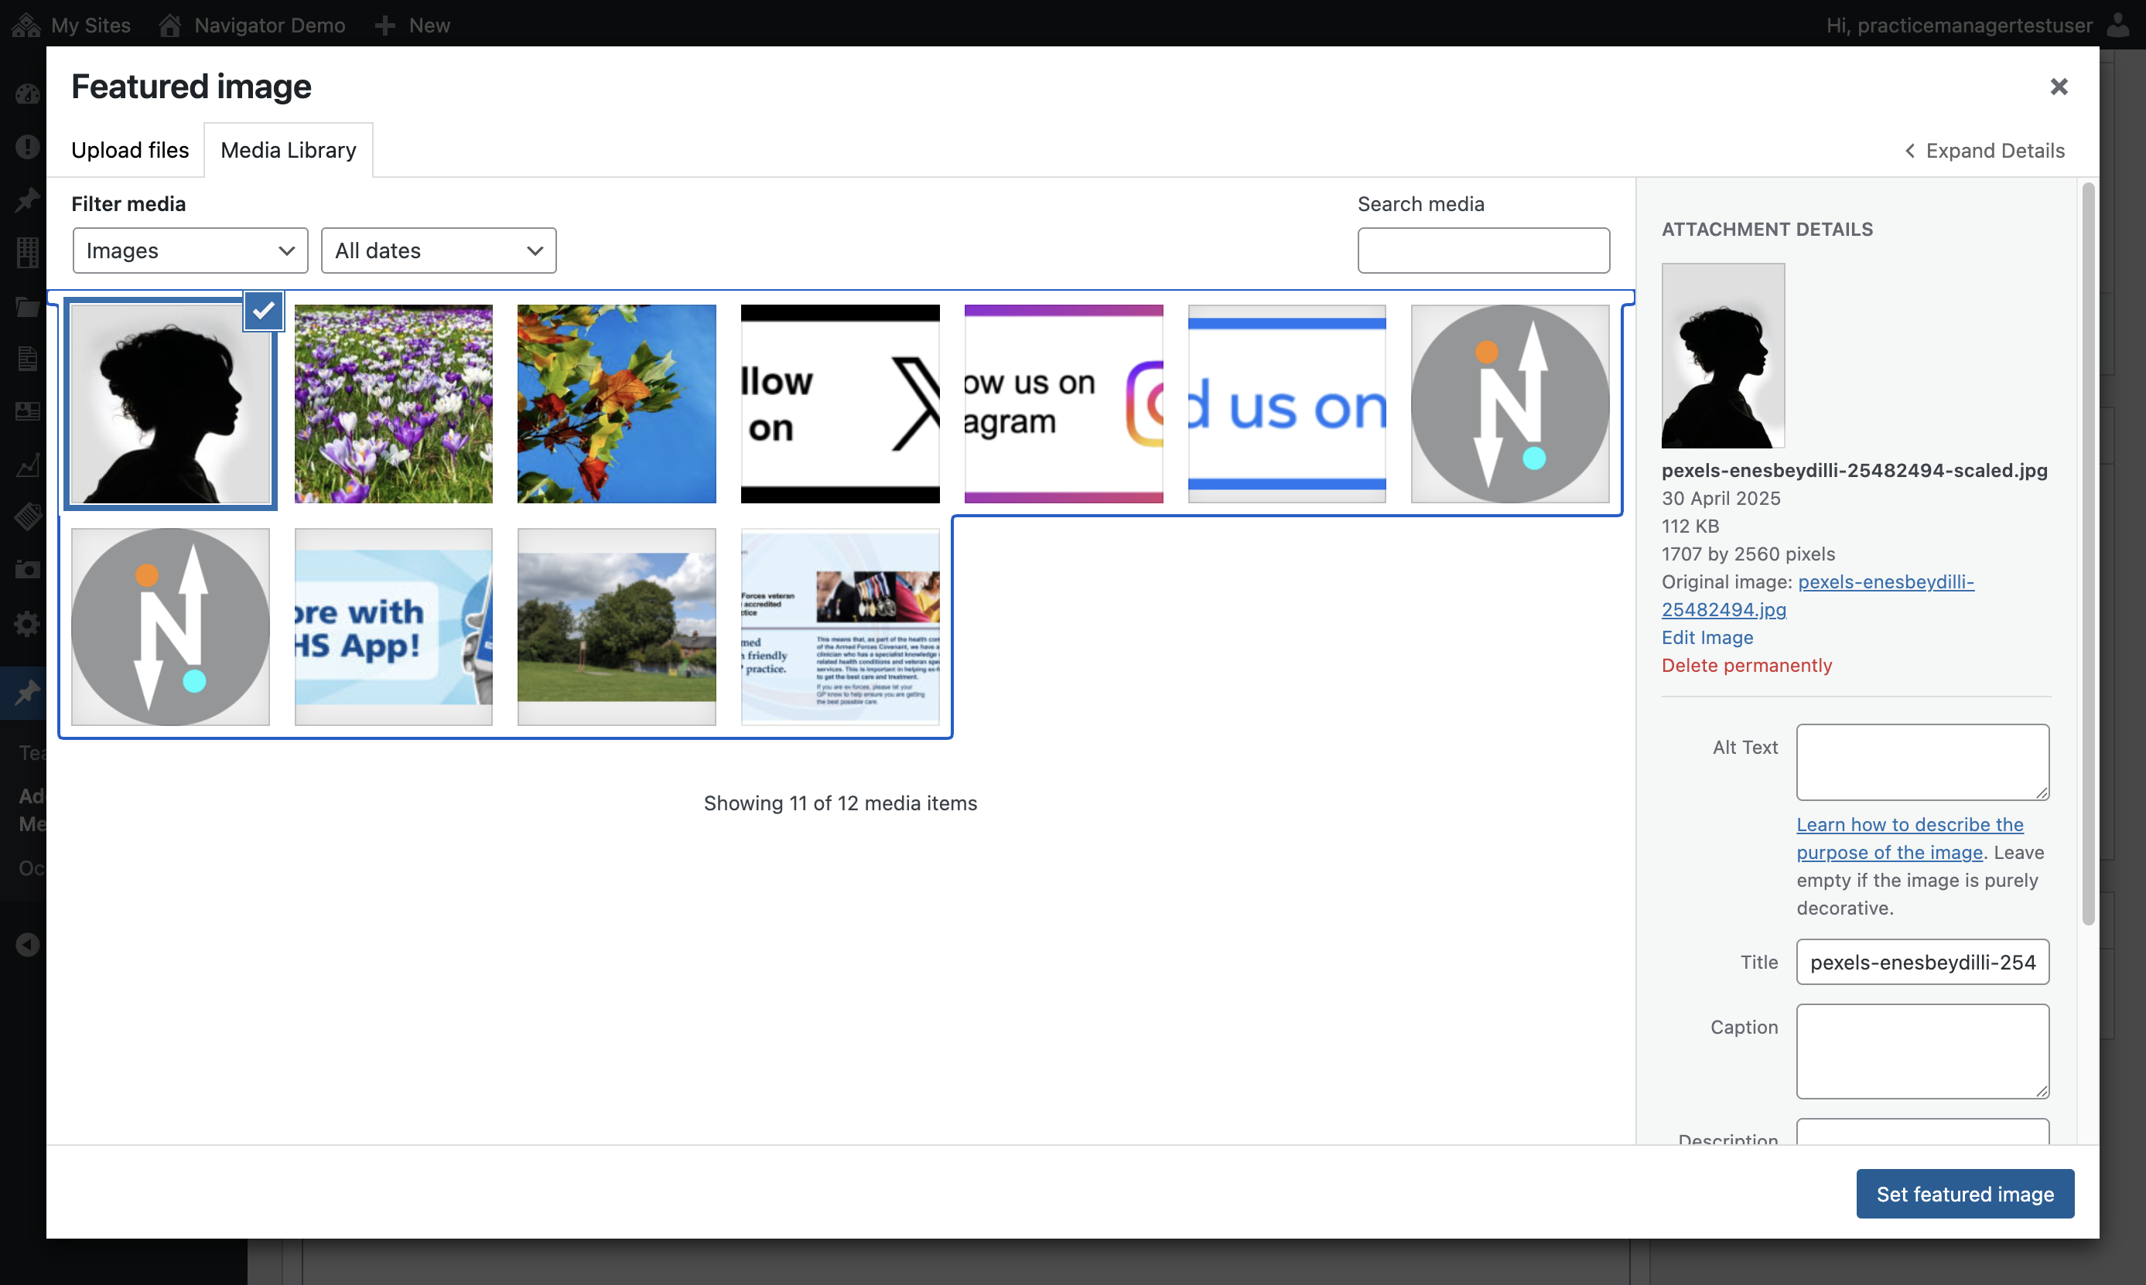Image resolution: width=2146 pixels, height=1285 pixels.
Task: Click the 'Featured image' dialog title
Action: pos(190,87)
